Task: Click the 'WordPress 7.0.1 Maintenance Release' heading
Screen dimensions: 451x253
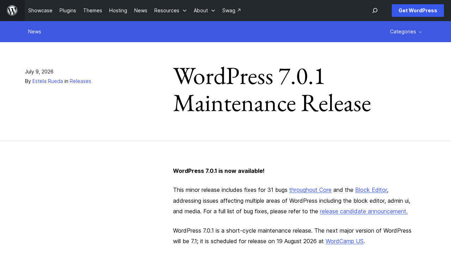Action: pyautogui.click(x=272, y=90)
